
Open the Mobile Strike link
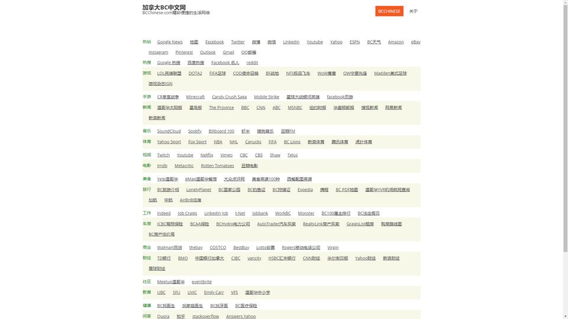267,97
